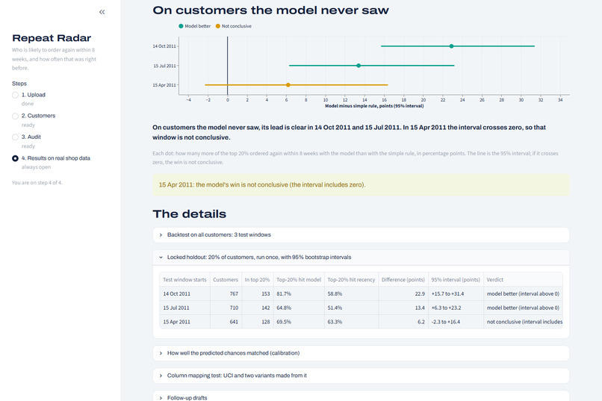Viewport: 602px width, 401px height.
Task: Select the '15 Jul 2011' table cell
Action: click(184, 308)
